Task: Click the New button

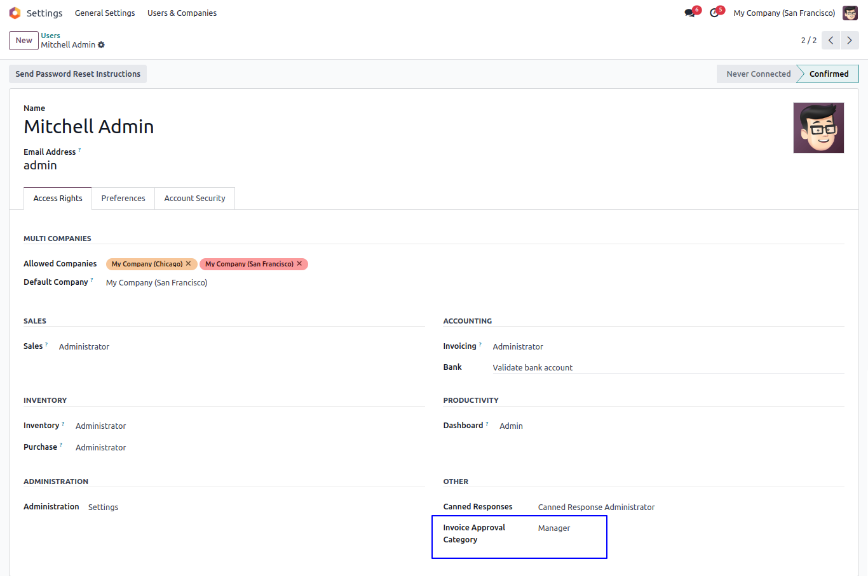Action: [x=24, y=41]
